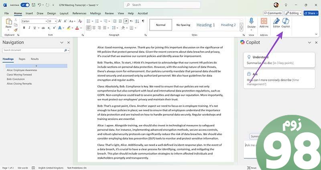The height and width of the screenshot is (170, 321).
Task: Justify the paragraph text
Action: click(105, 28)
